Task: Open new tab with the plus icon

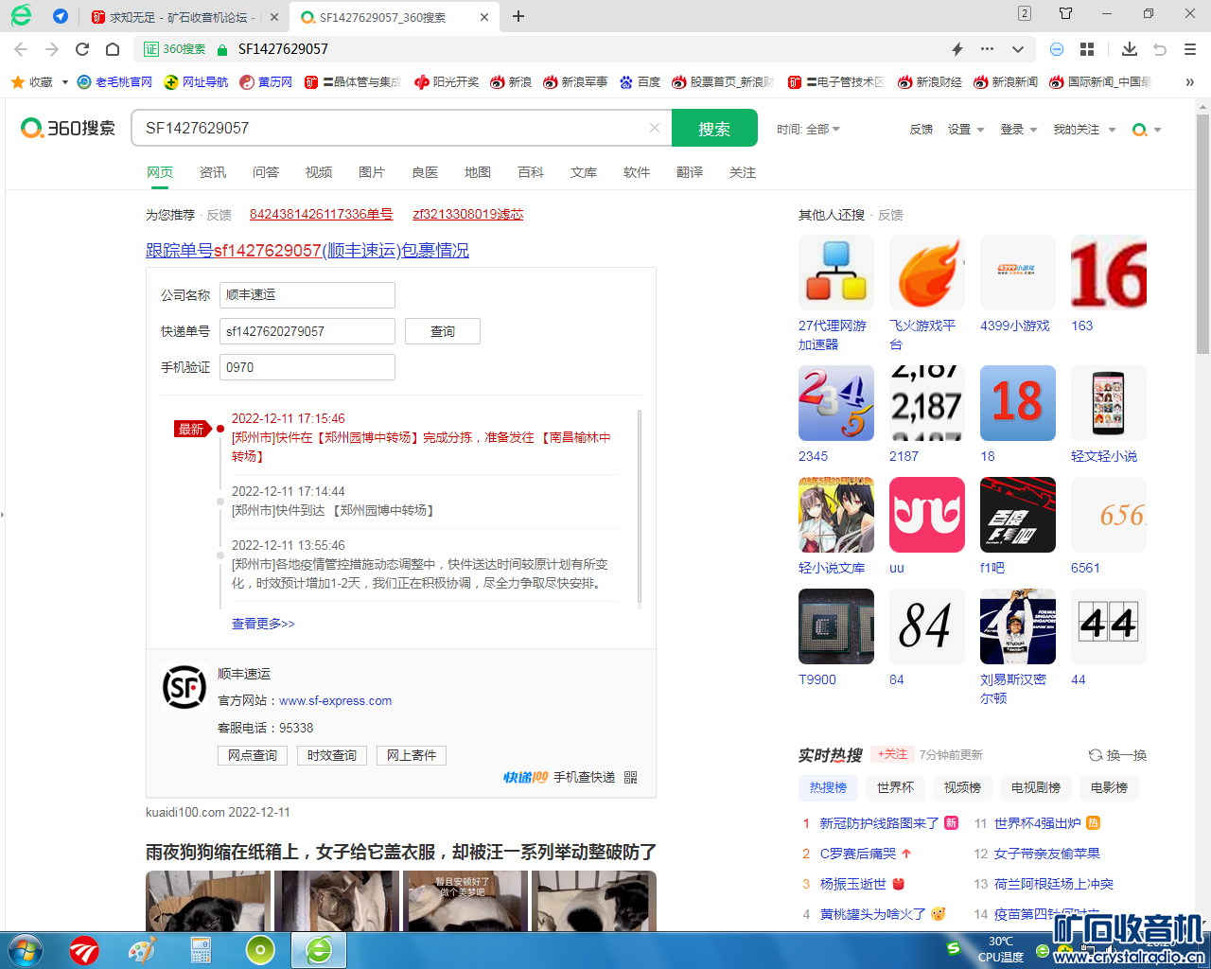Action: click(518, 16)
